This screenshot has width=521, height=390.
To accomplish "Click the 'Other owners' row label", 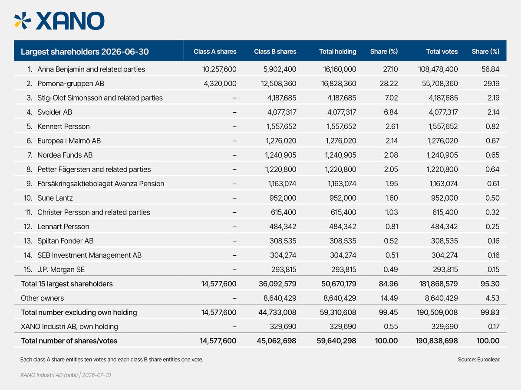I will click(x=43, y=298).
